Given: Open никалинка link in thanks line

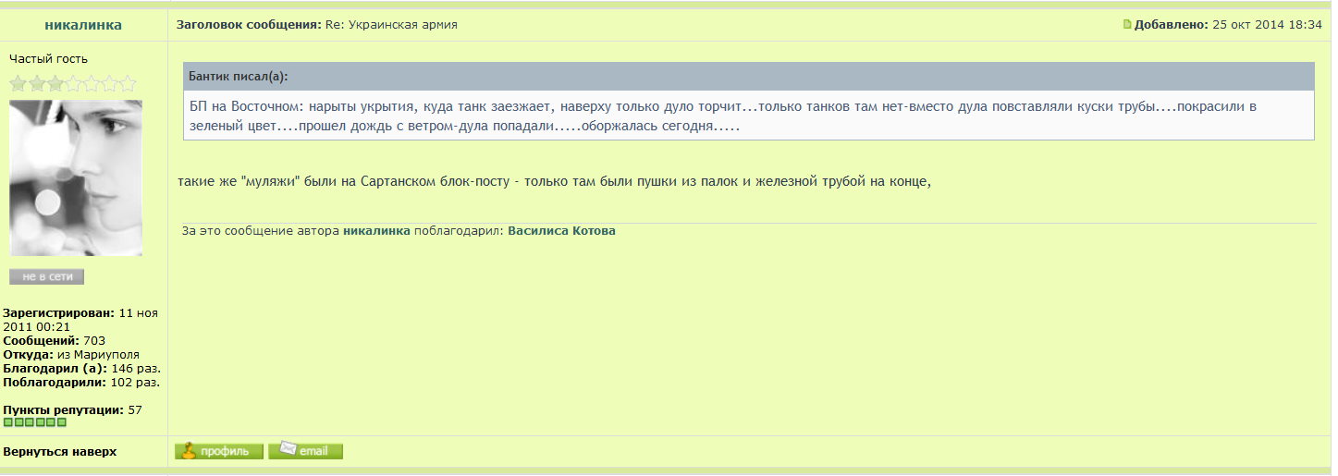Looking at the screenshot, I should click(x=376, y=231).
